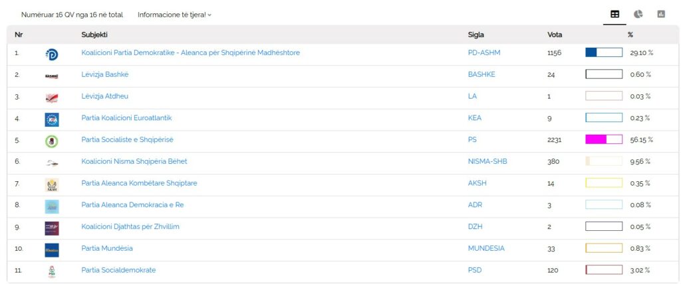Click the Partia Koalicioni Euroatlantik logo
681x284 pixels.
pyautogui.click(x=52, y=119)
